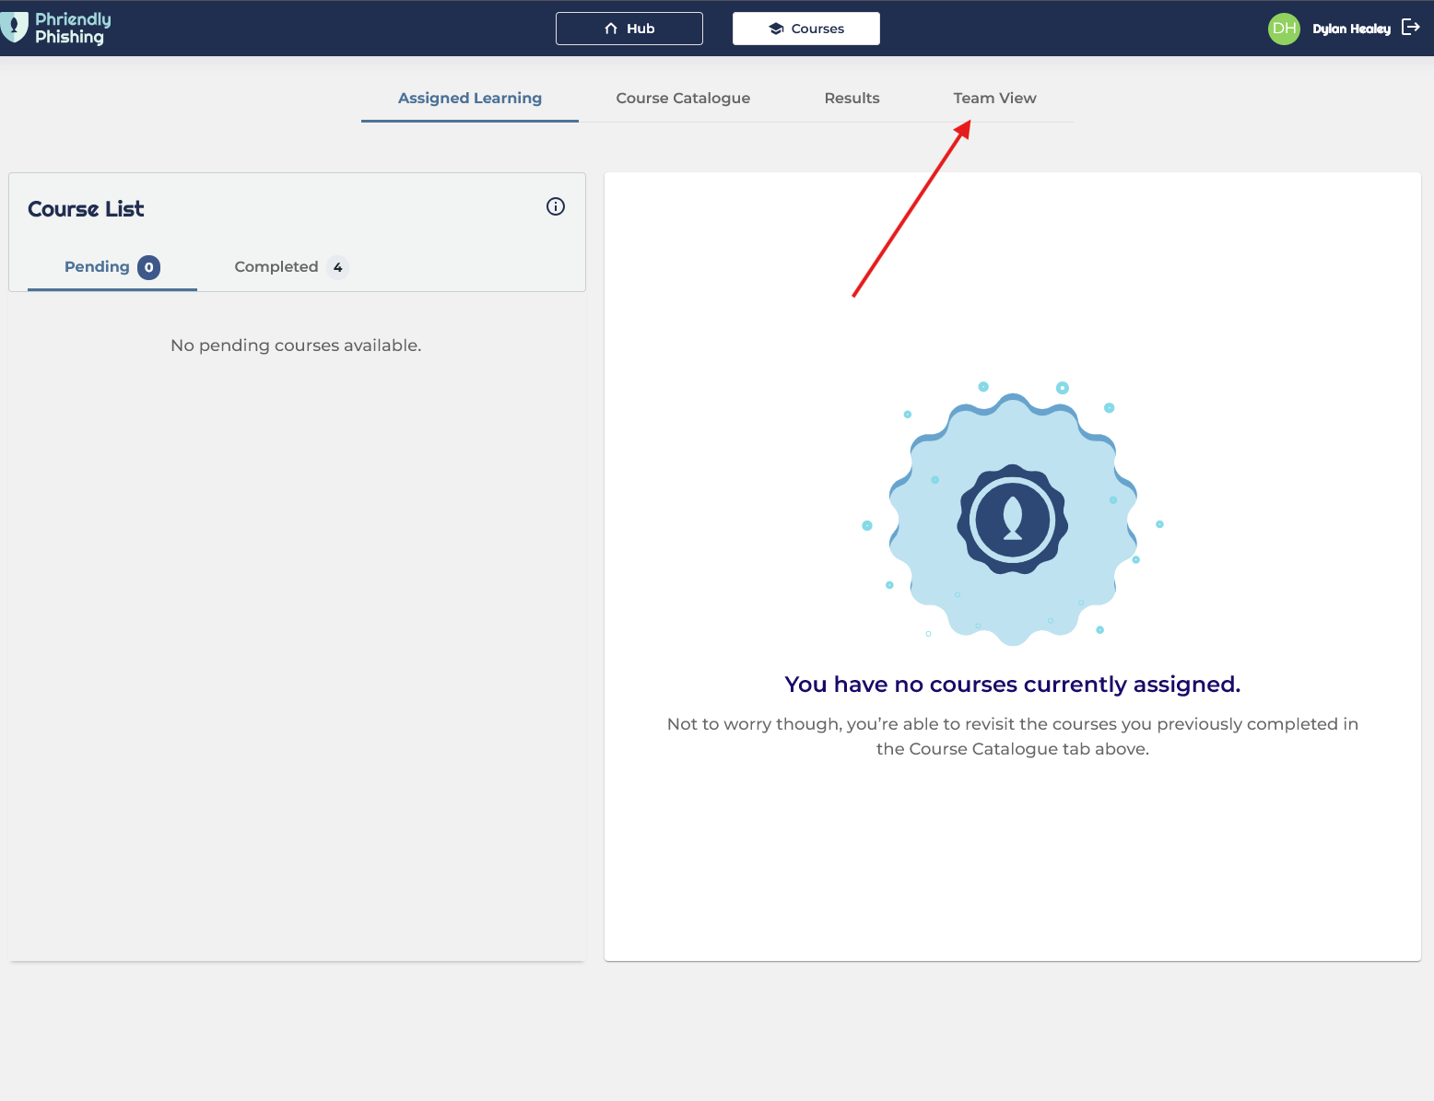Open the Course Catalogue tab
The height and width of the screenshot is (1101, 1434).
point(683,99)
